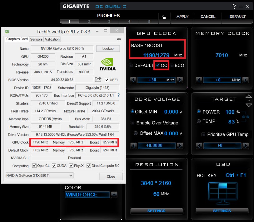Click memory clock +0 MHz offset field
This screenshot has width=254, height=222.
(222, 80)
